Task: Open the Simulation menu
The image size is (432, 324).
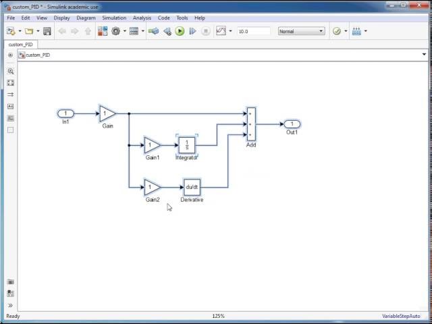Action: click(114, 18)
